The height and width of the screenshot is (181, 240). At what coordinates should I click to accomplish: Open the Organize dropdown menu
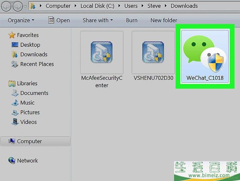pos(21,20)
